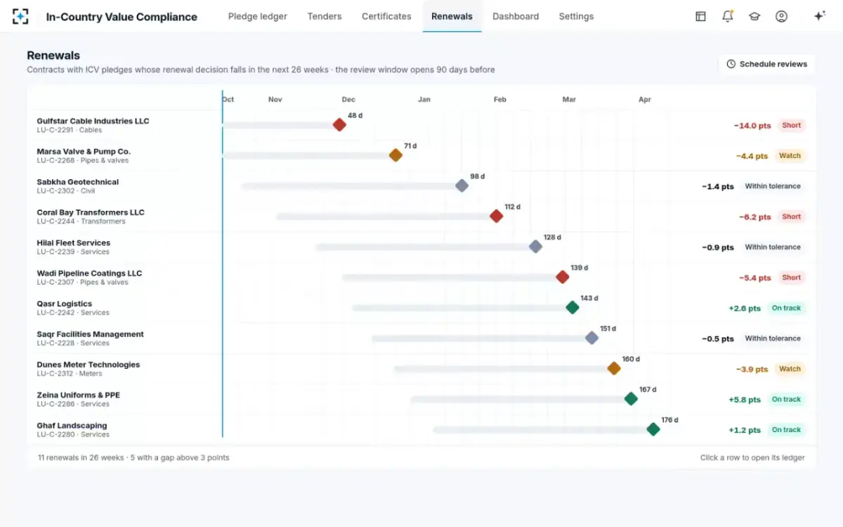Image resolution: width=843 pixels, height=527 pixels.
Task: Click Gulfstar Cable review window bar
Action: tap(280, 125)
